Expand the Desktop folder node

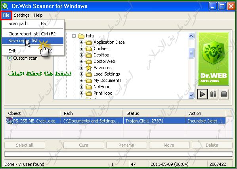pyautogui.click(x=81, y=55)
